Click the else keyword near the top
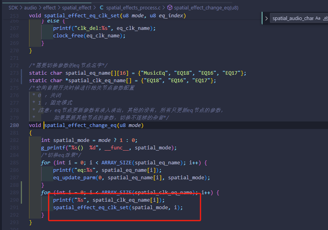The image size is (328, 230). pos(53,21)
